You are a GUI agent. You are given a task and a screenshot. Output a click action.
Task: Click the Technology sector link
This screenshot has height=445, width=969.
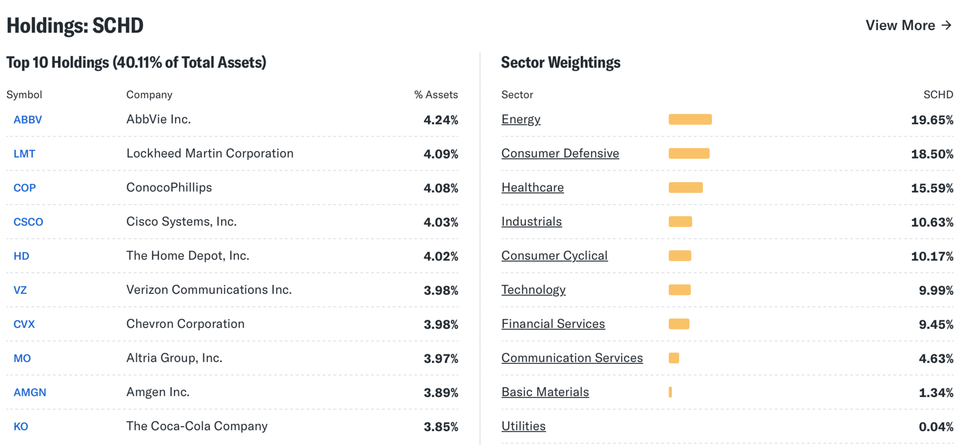click(x=533, y=290)
